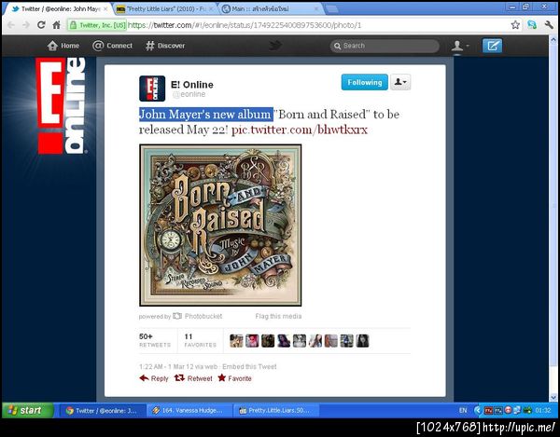Click the Twitter bird logo in navbar
Viewport: 560px width, 437px height.
(275, 46)
